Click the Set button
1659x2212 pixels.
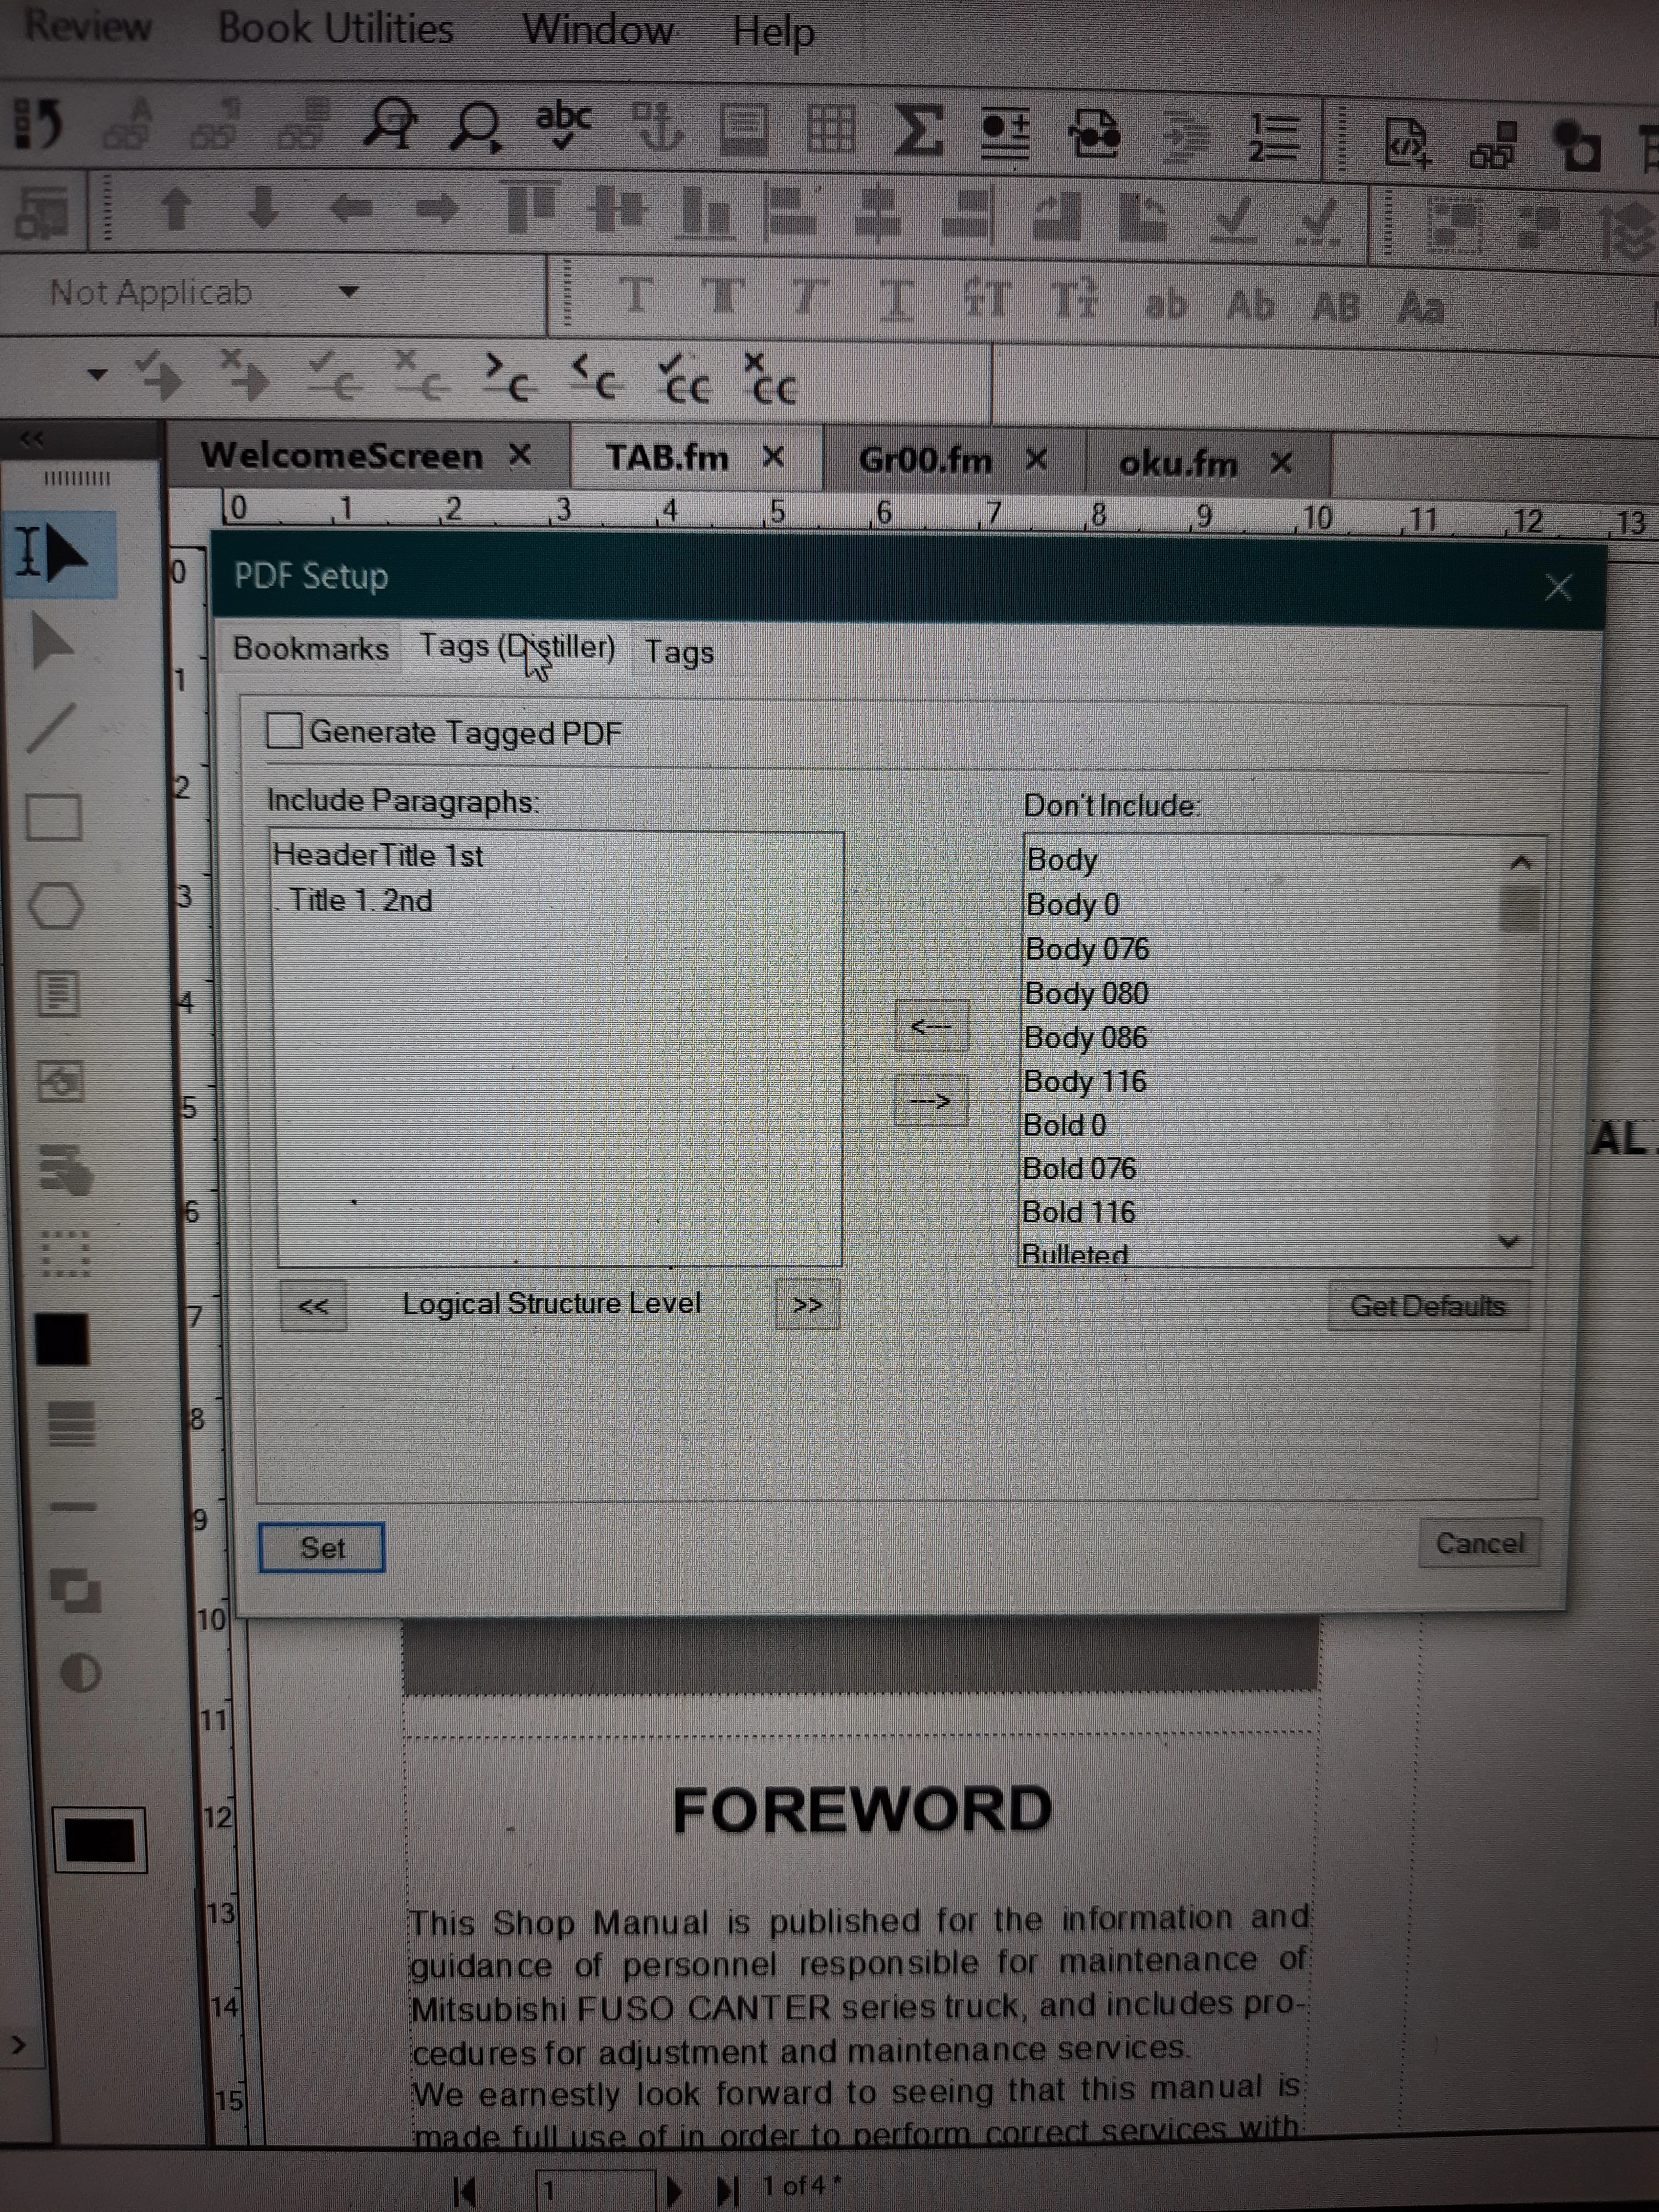[x=322, y=1547]
